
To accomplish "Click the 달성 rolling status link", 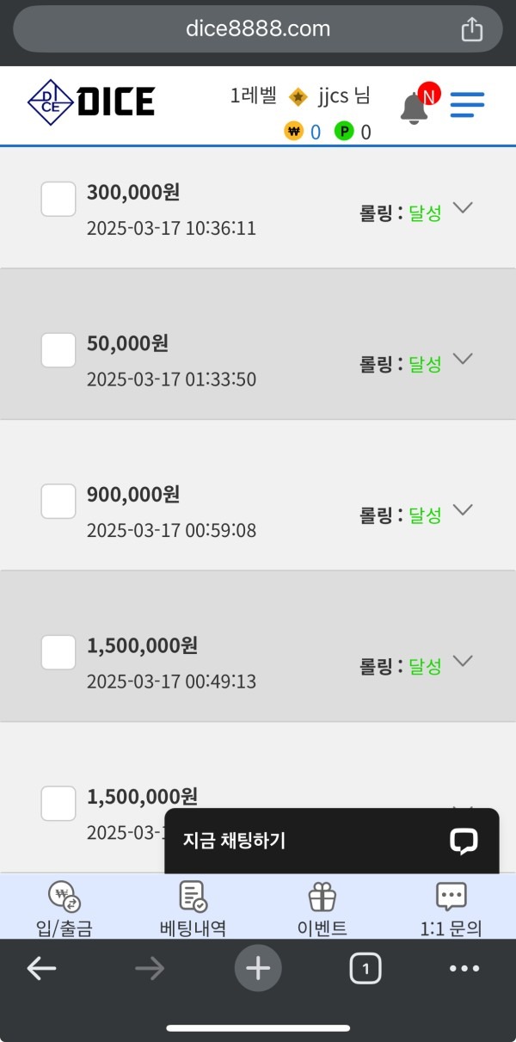I will click(422, 207).
